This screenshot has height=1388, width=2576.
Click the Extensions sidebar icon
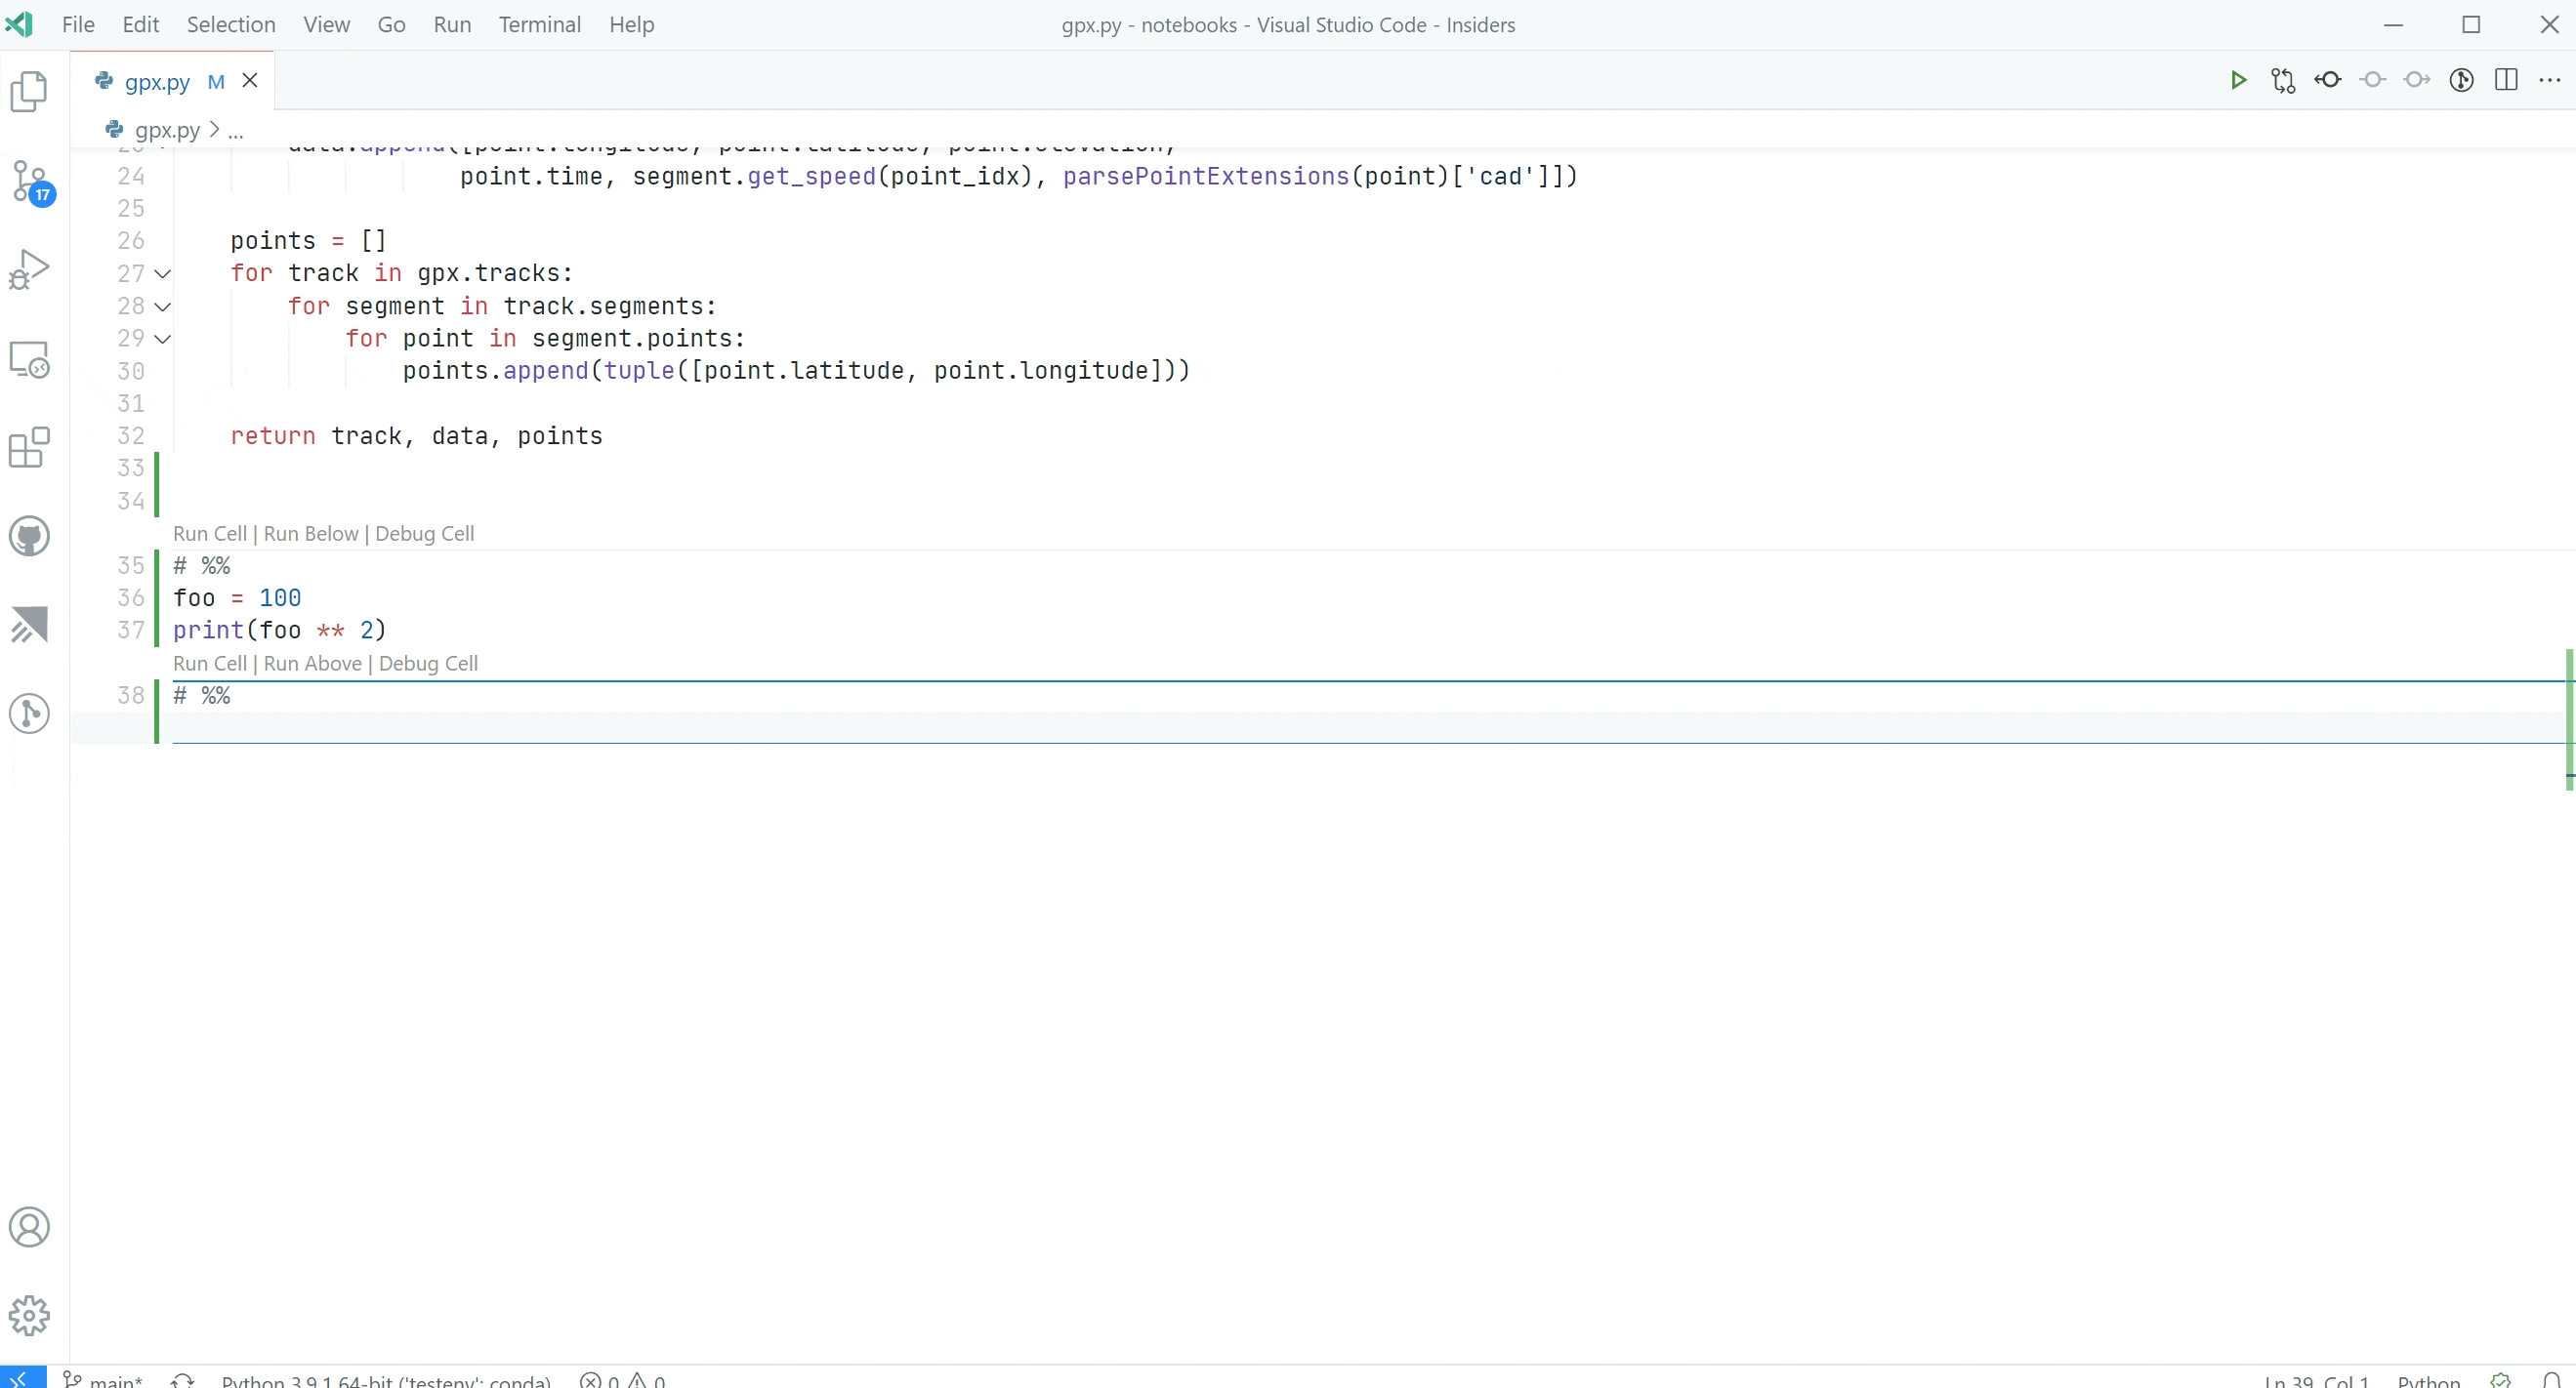point(32,446)
